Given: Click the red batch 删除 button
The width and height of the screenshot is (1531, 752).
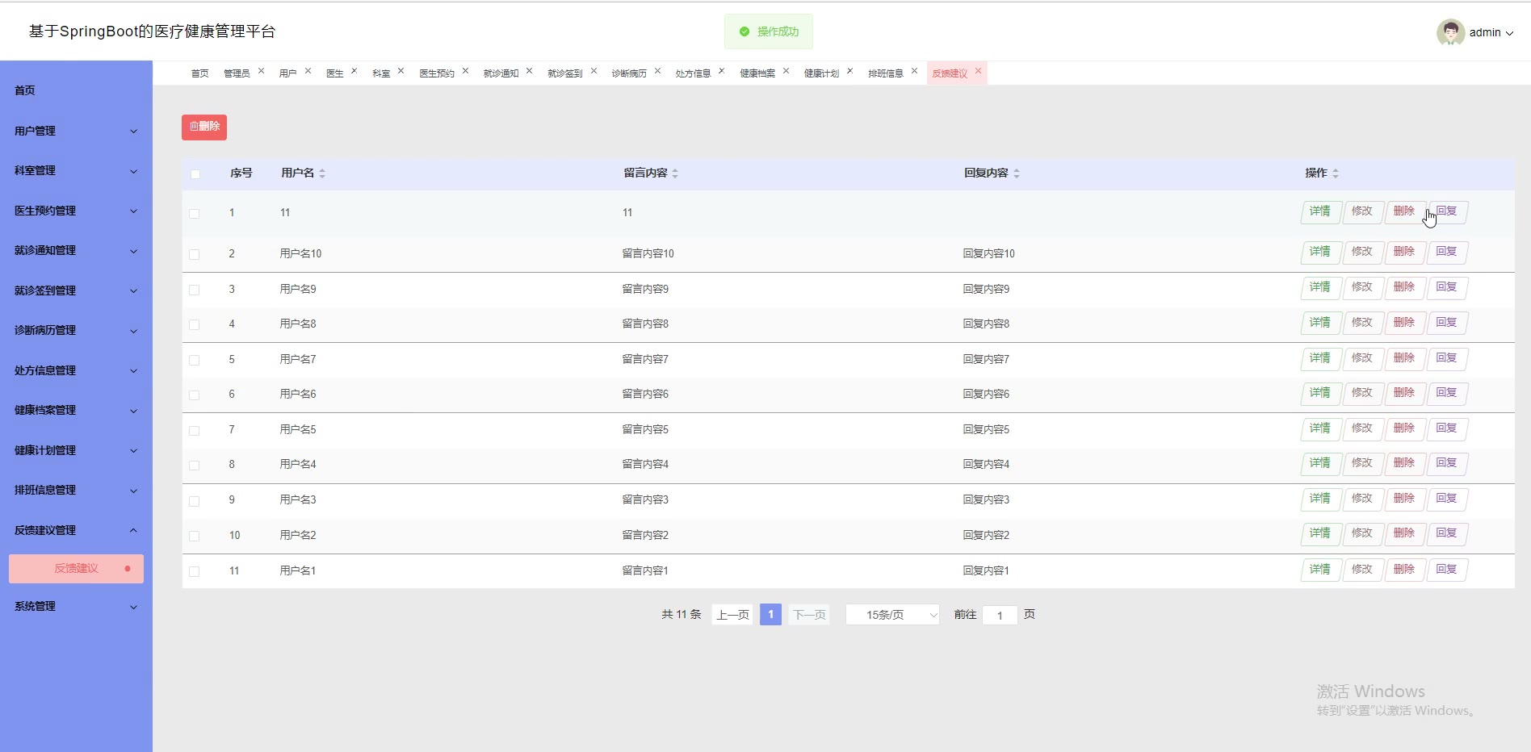Looking at the screenshot, I should pyautogui.click(x=204, y=127).
